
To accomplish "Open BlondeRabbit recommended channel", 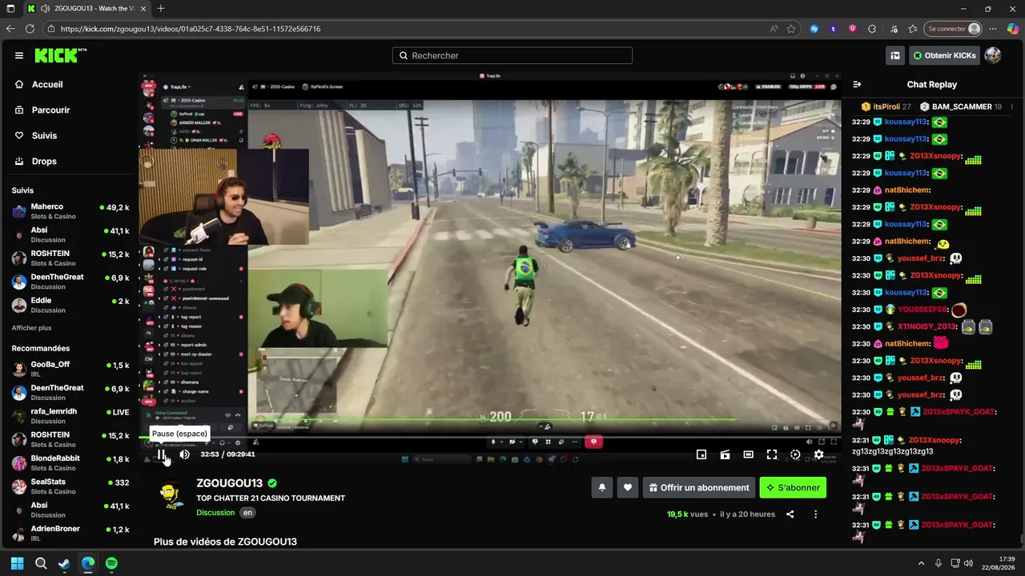I will (70, 462).
